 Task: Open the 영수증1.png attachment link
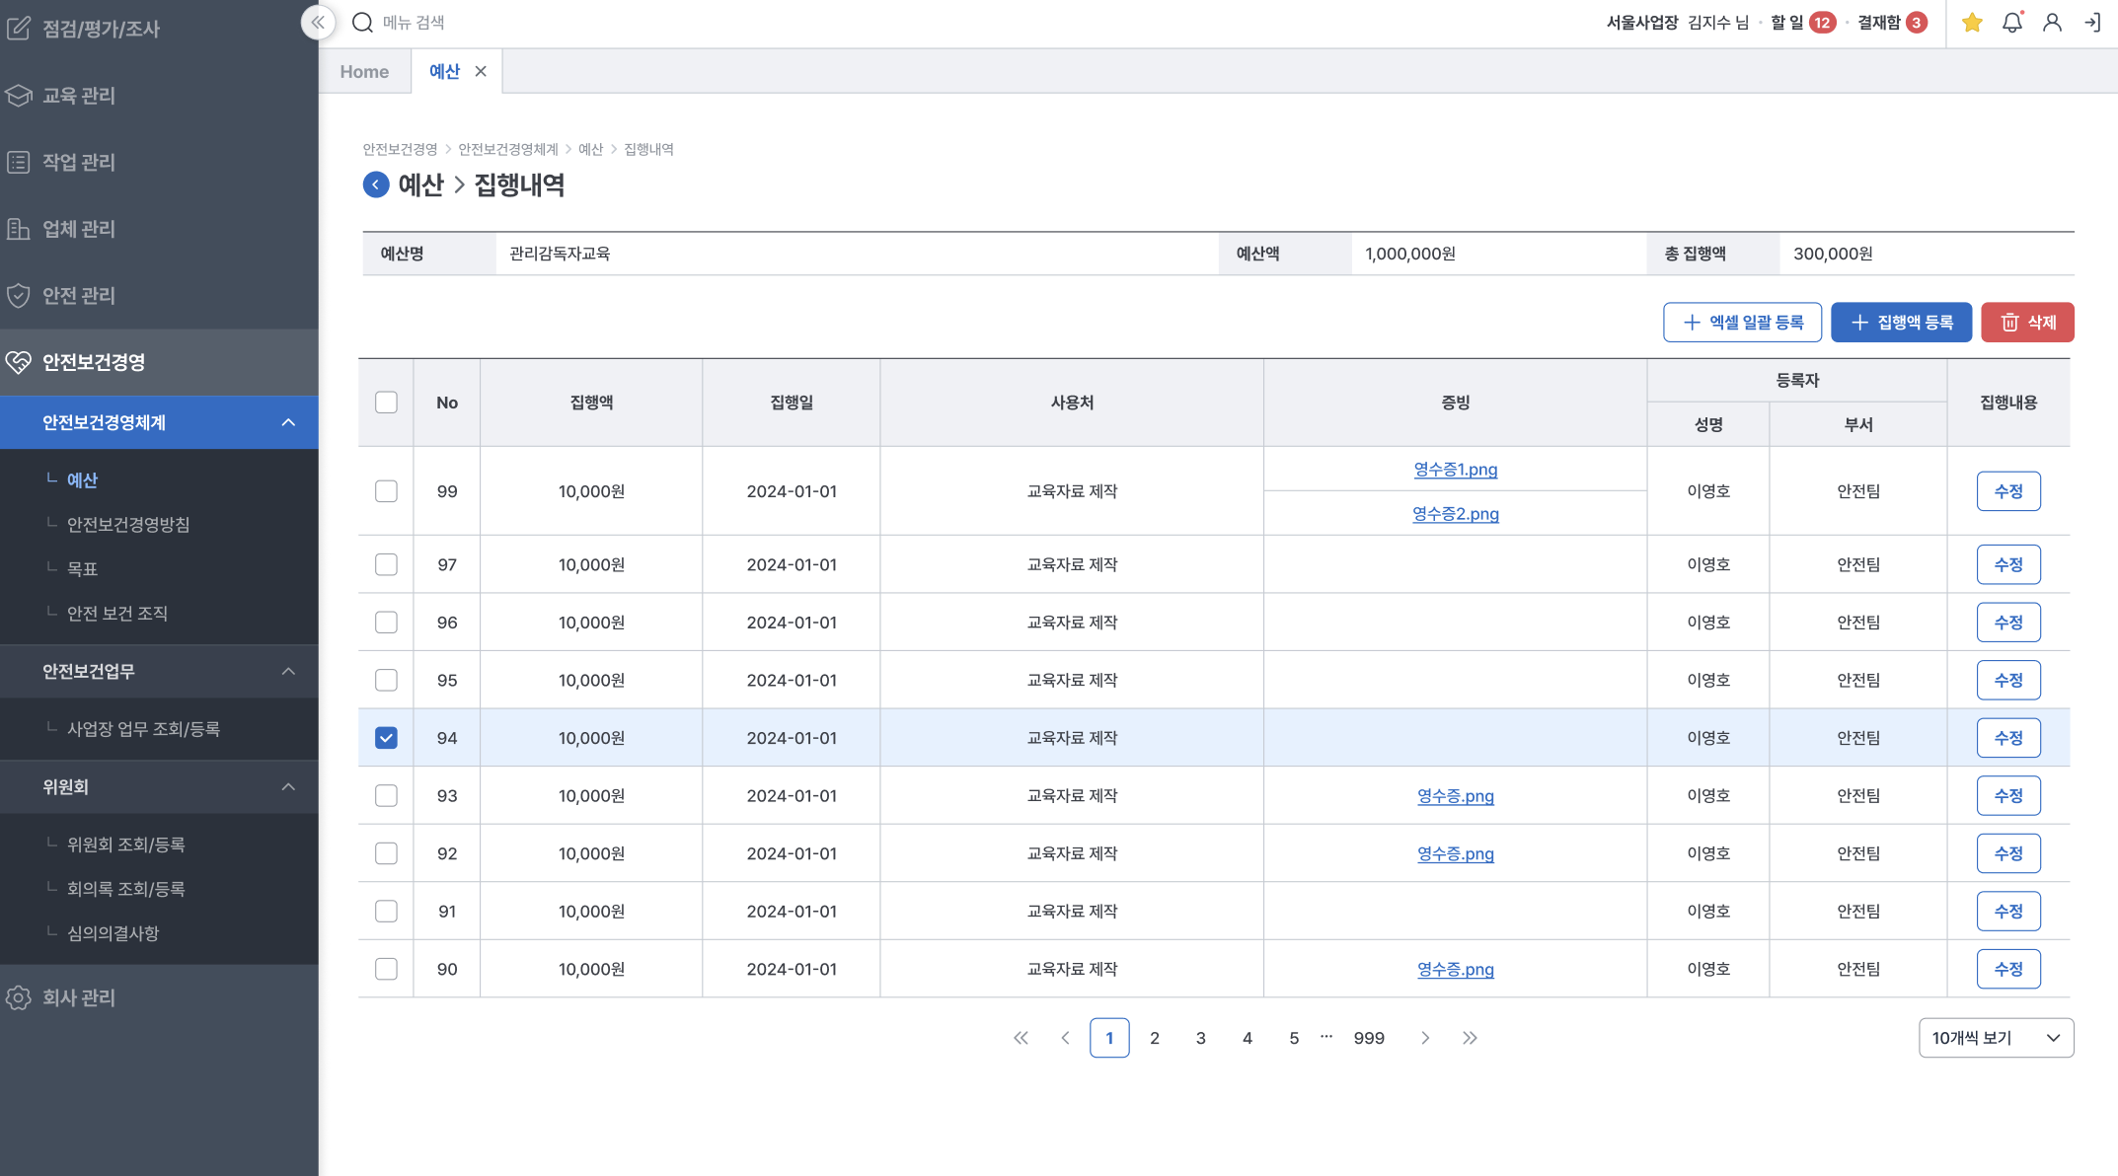click(x=1455, y=470)
